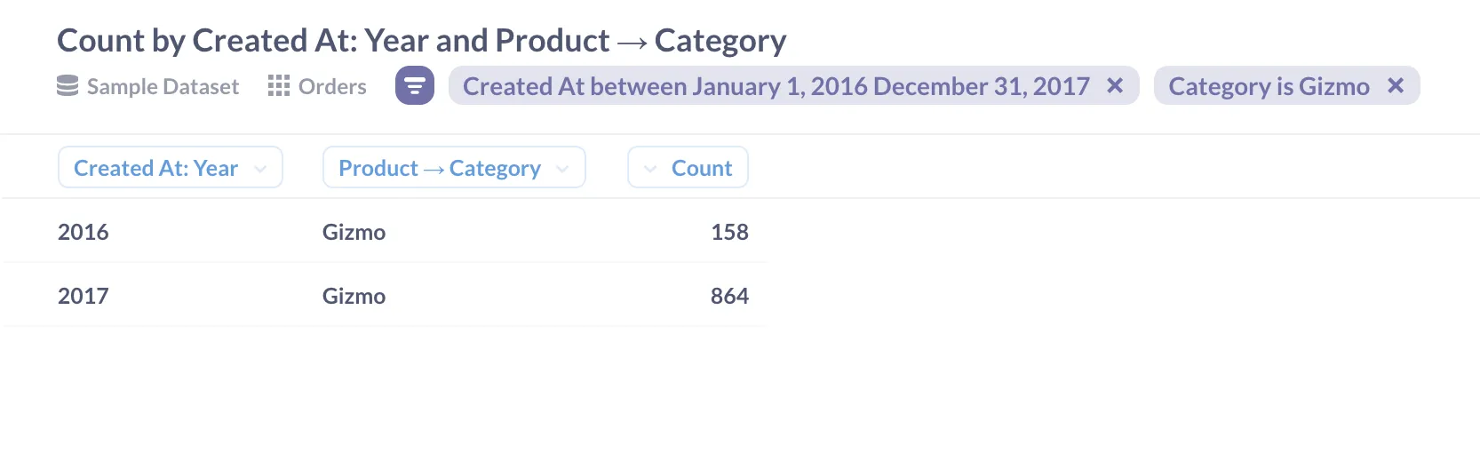Viewport: 1480px width, 453px height.
Task: Select the 2016 year cell
Action: [x=84, y=232]
